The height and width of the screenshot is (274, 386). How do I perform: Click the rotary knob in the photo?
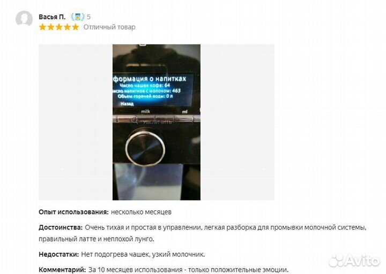[x=145, y=148]
